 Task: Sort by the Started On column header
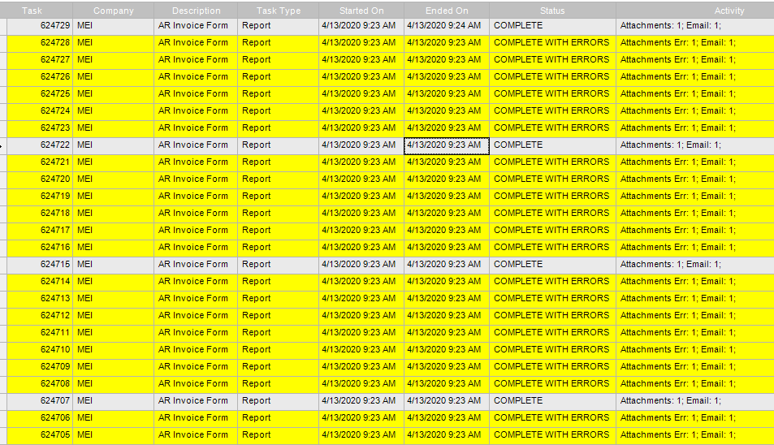coord(361,11)
